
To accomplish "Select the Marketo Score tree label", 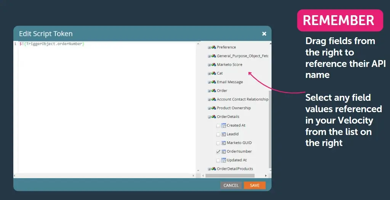I will 230,65.
